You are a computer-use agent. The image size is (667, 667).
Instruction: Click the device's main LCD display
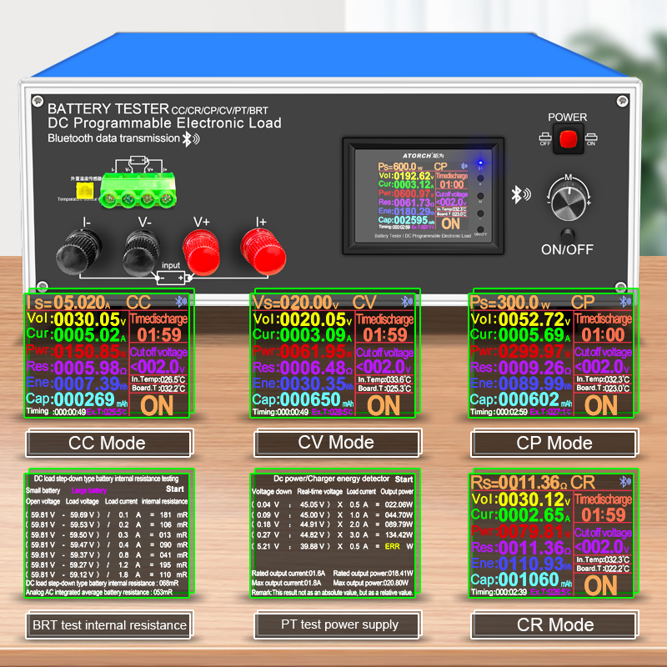click(x=424, y=196)
